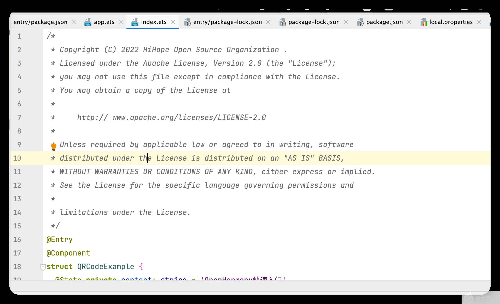The height and width of the screenshot is (304, 500).
Task: Click 'Licensed under the Apache License' comment line
Action: click(x=193, y=63)
